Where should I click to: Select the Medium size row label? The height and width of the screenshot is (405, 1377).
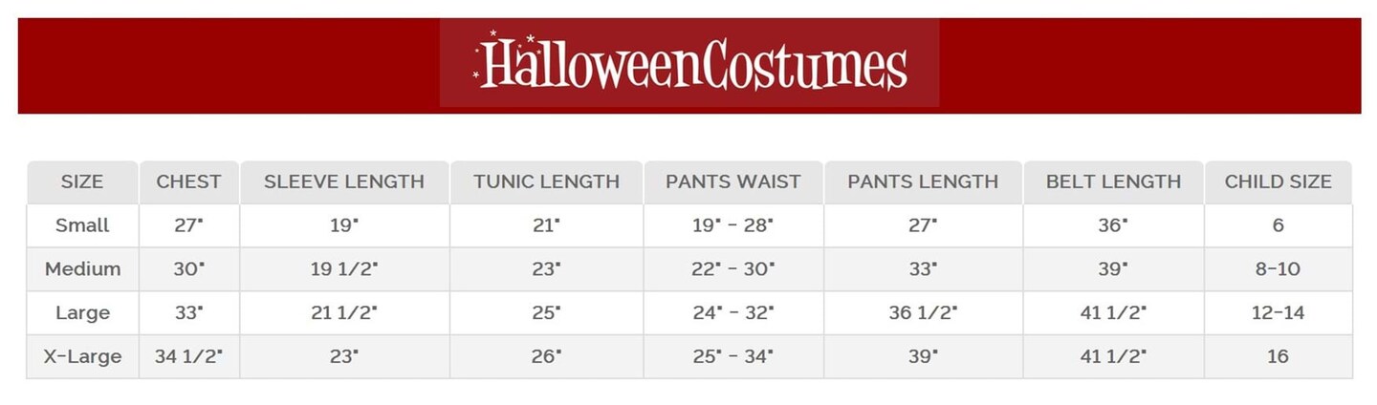(x=82, y=269)
